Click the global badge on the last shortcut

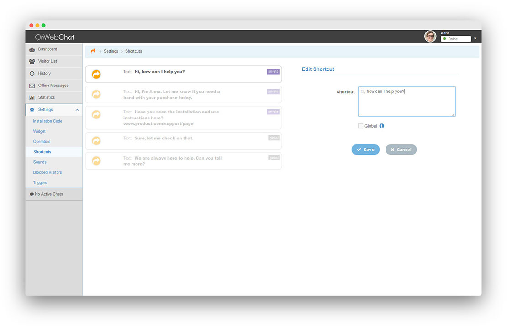[x=274, y=158]
